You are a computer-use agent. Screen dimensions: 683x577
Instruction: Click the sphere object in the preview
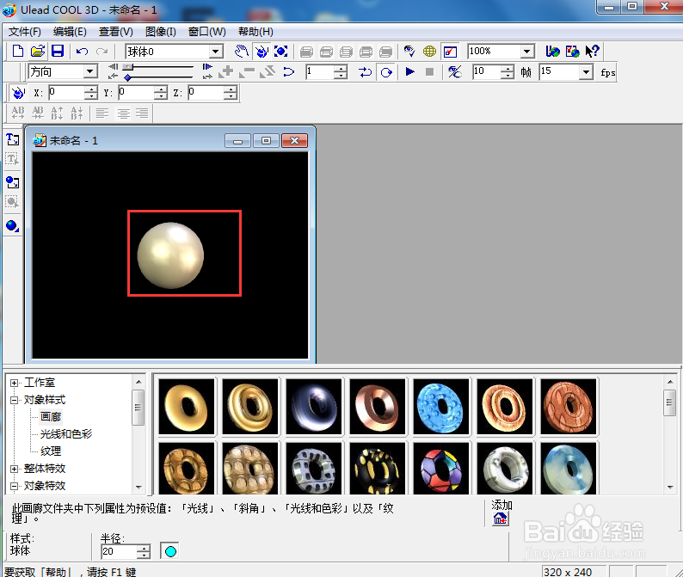pos(170,255)
